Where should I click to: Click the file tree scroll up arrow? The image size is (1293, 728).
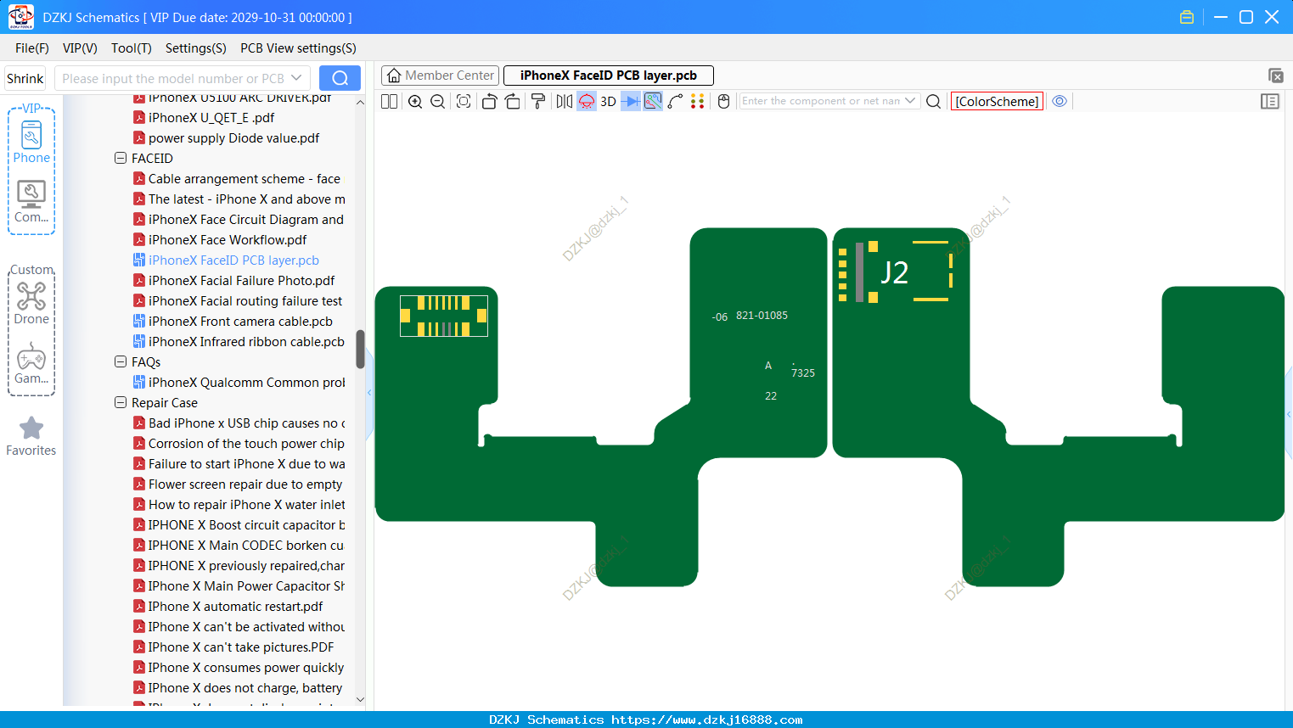click(360, 102)
